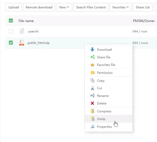Pick Favorites file in context menu
157x142 pixels.
[x=109, y=65]
